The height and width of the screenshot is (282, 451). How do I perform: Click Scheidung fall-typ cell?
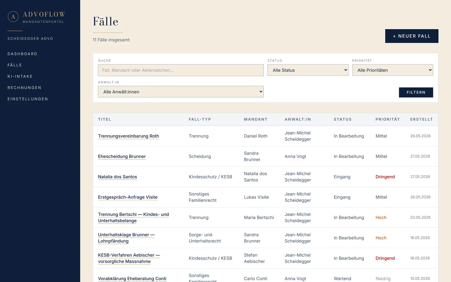tap(200, 156)
